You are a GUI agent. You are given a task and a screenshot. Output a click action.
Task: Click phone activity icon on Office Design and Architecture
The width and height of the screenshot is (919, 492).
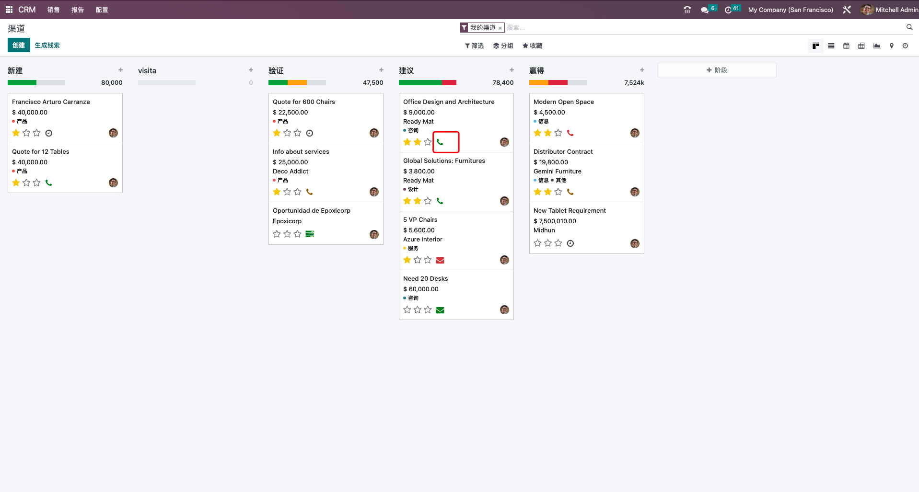click(x=440, y=142)
